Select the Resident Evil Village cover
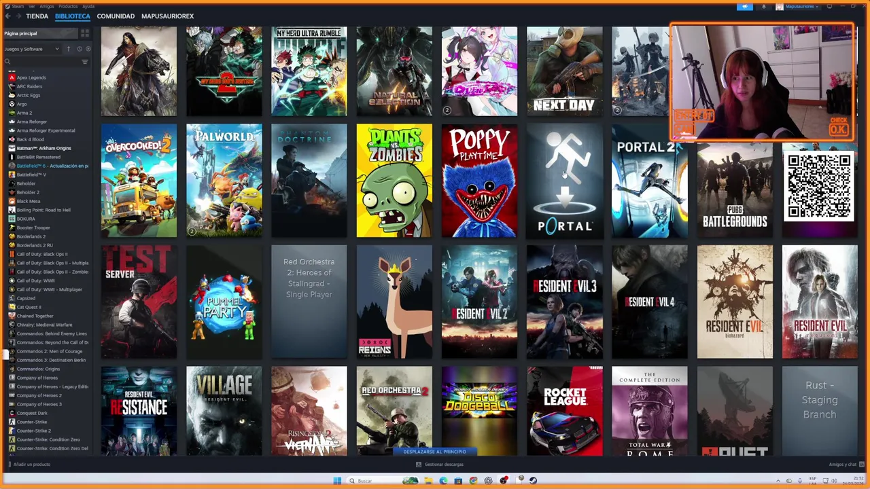870x489 pixels. click(x=224, y=411)
